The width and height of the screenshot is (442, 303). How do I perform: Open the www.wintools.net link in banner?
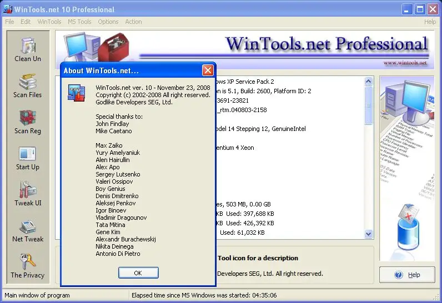(x=405, y=63)
